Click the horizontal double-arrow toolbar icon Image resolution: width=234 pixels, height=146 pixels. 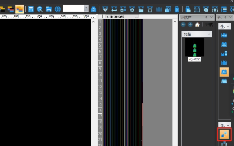(x=114, y=9)
